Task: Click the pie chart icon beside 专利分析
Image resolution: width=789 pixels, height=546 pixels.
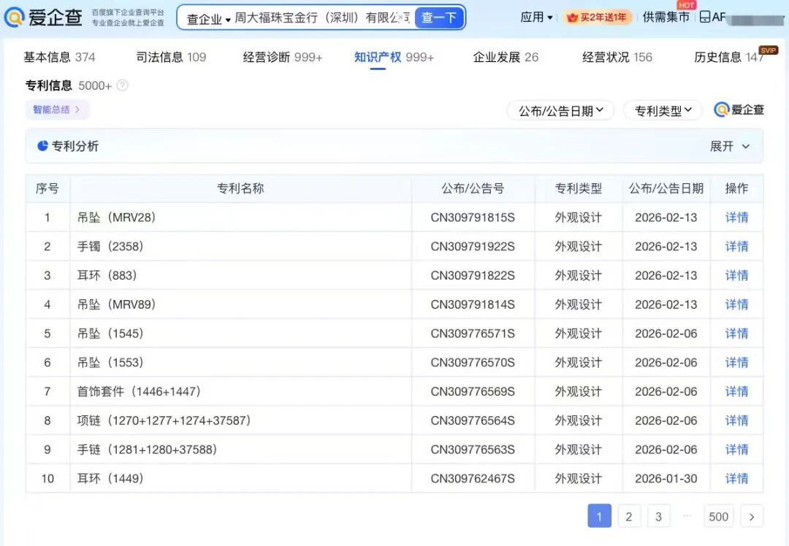Action: point(42,146)
